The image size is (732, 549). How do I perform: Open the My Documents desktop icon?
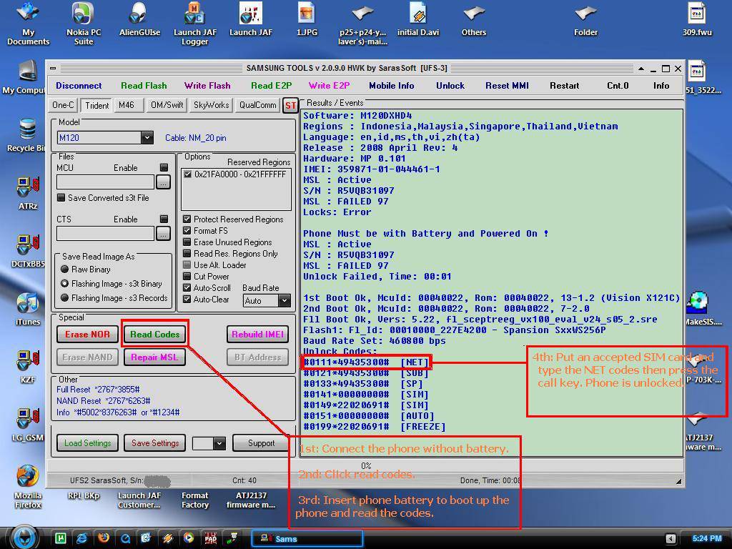[28, 24]
